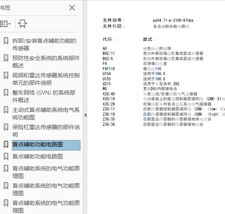Open the bookmark options dropdown menu
The height and width of the screenshot is (214, 225).
pos(6,24)
